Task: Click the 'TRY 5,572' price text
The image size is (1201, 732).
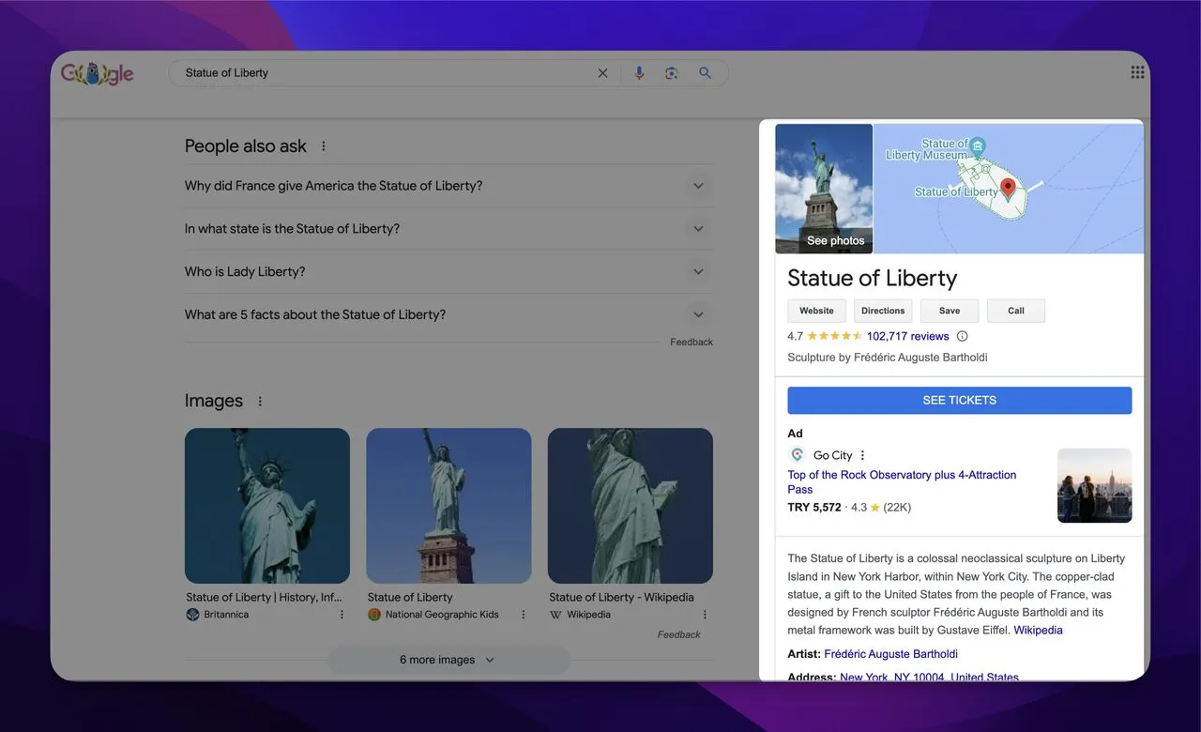Action: pyautogui.click(x=814, y=508)
